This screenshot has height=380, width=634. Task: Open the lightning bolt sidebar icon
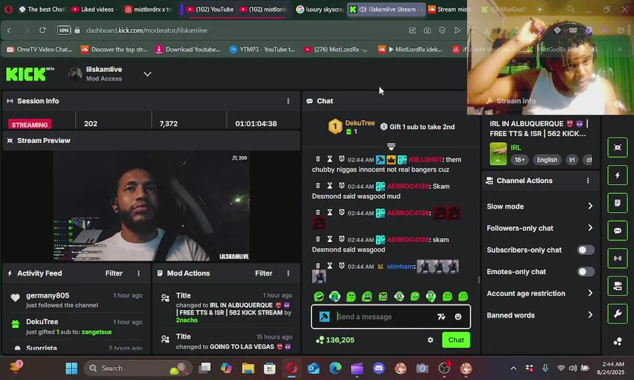click(617, 175)
